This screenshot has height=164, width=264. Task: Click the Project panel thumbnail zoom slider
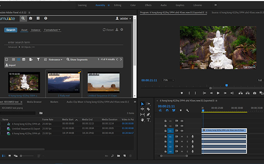point(21,156)
